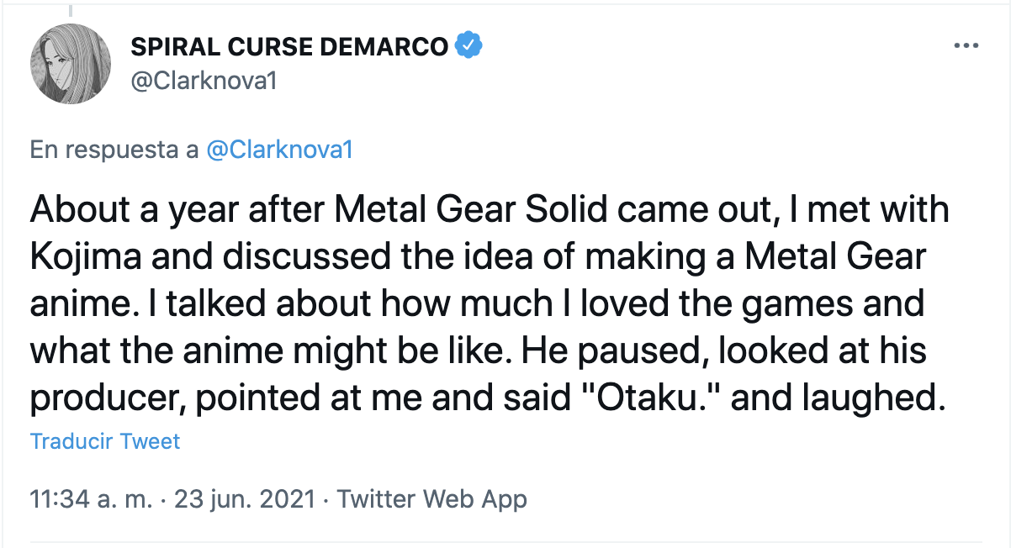Open the author's profile avatar picture

pos(71,64)
